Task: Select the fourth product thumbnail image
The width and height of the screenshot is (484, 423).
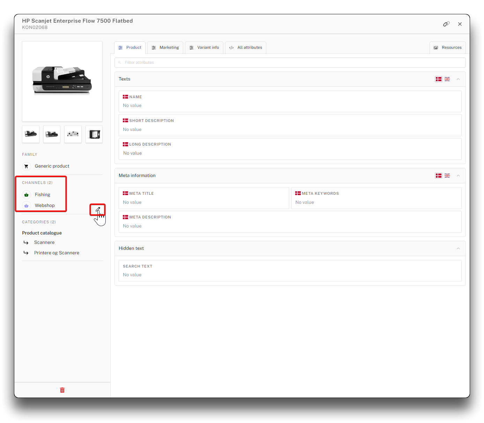Action: pyautogui.click(x=94, y=134)
